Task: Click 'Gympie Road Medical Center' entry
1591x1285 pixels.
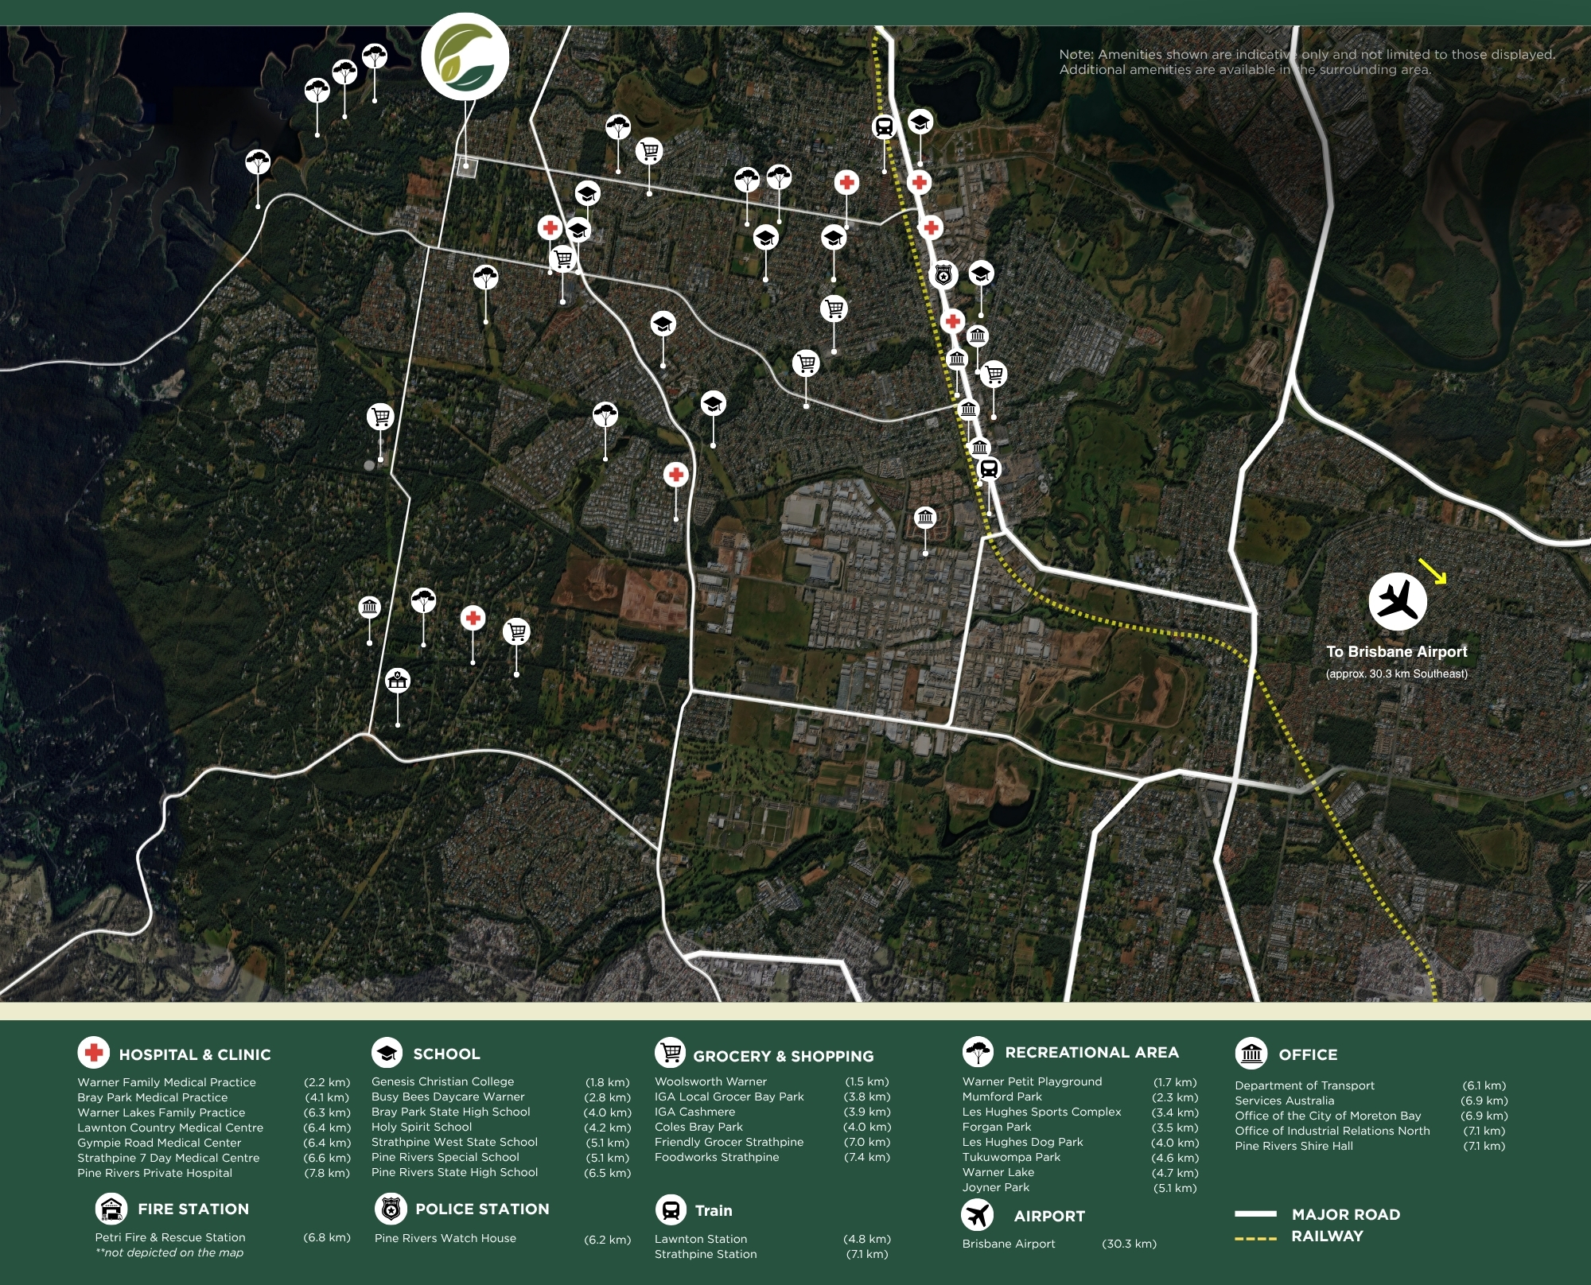Action: coord(158,1143)
